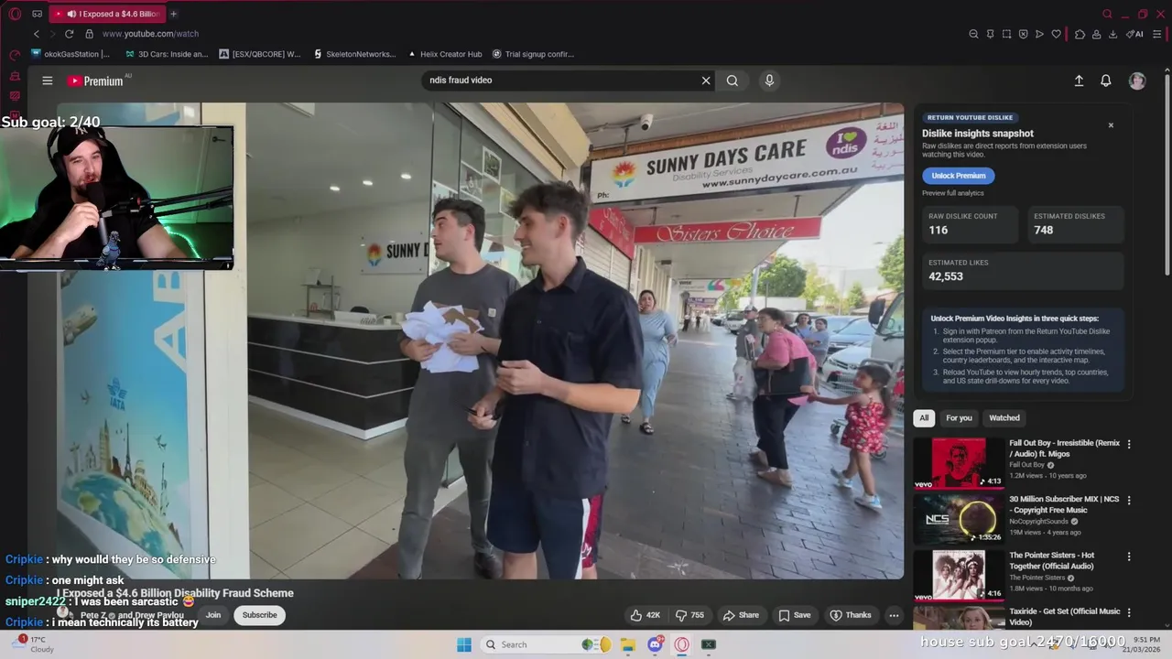Open GX Control speedometer in sidebar
This screenshot has height=659, width=1172.
tap(15, 55)
